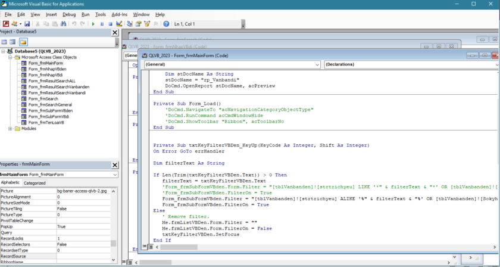Image resolution: width=500 pixels, height=267 pixels.
Task: Close the Project explorer pane
Action: [115, 32]
